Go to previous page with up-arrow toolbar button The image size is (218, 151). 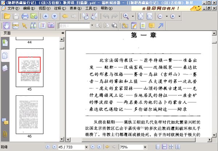45,16
